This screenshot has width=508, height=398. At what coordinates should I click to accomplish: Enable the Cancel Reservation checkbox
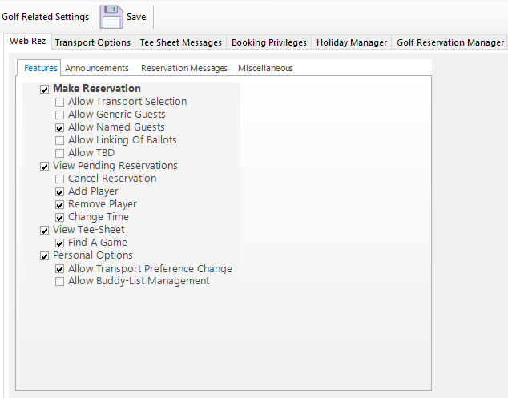[x=60, y=179]
